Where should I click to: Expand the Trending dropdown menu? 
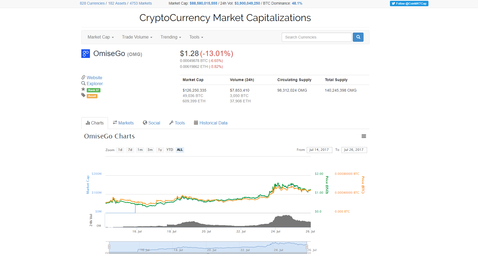[x=171, y=37]
